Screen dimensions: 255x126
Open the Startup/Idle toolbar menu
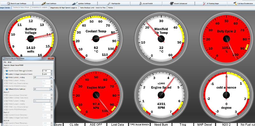point(114,3)
